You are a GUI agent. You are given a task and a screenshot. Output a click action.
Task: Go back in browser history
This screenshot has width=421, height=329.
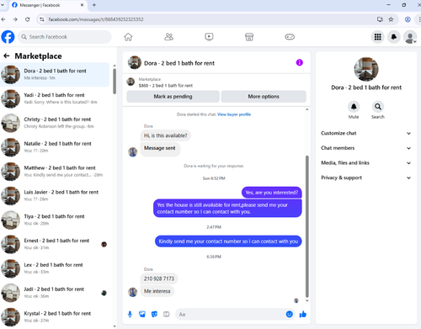3,19
